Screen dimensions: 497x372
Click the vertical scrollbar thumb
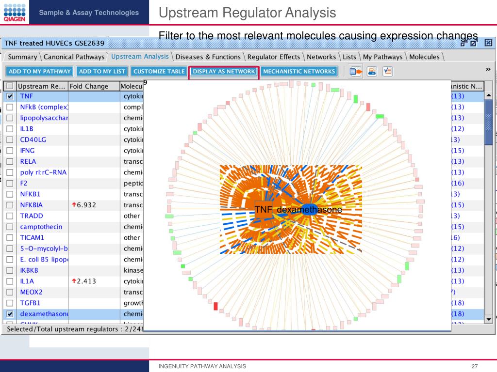pyautogui.click(x=488, y=123)
